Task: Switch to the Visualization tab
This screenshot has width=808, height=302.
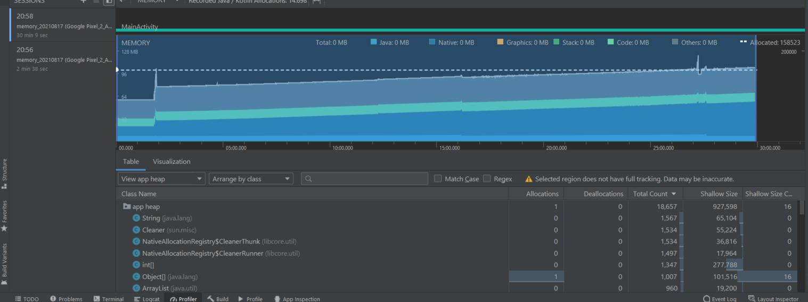Action: pos(172,162)
